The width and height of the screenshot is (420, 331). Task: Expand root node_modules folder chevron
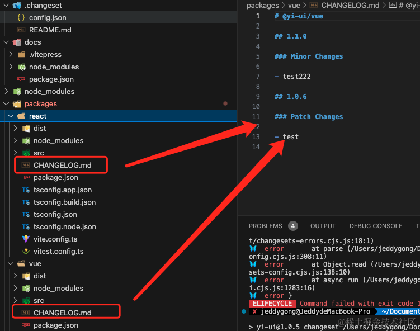(x=6, y=91)
